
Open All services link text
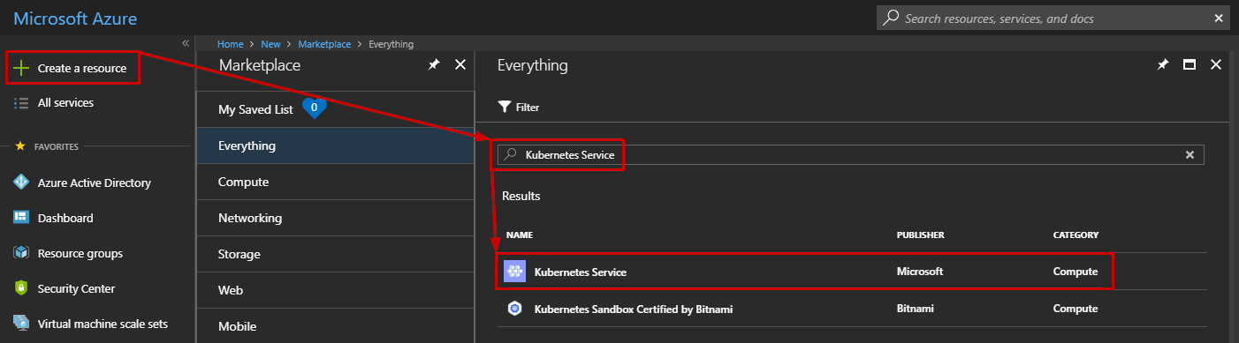[65, 103]
